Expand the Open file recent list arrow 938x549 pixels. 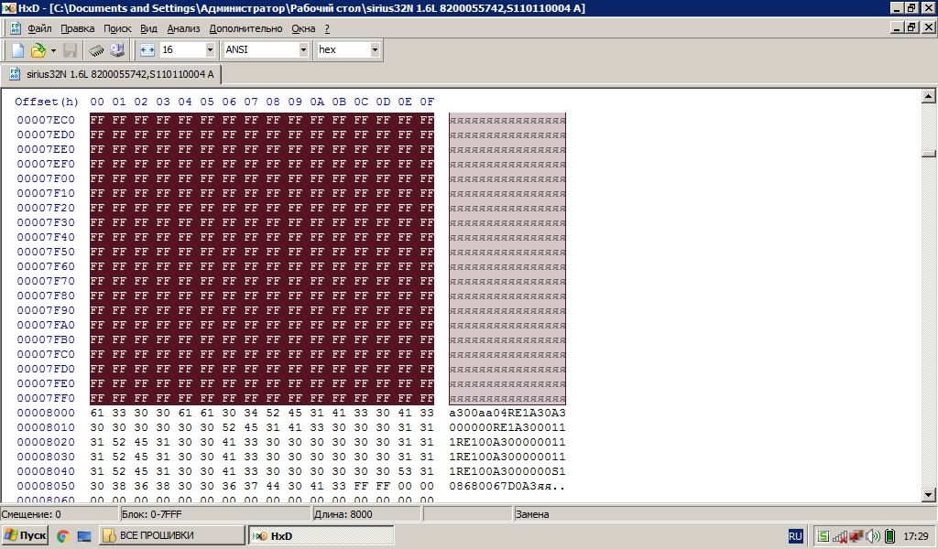coord(53,50)
